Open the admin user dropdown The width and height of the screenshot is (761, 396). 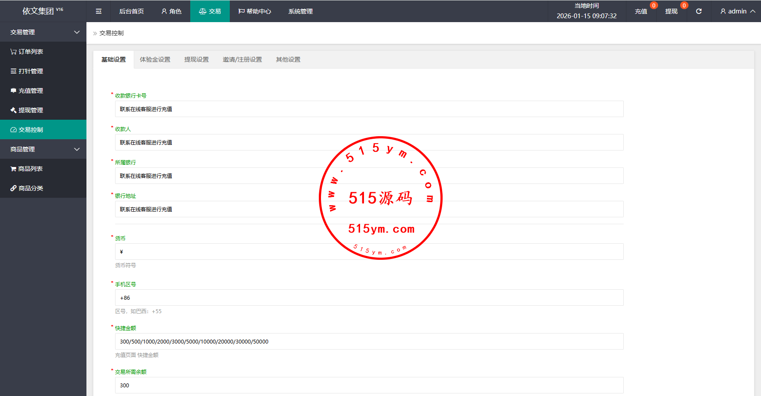(x=737, y=11)
